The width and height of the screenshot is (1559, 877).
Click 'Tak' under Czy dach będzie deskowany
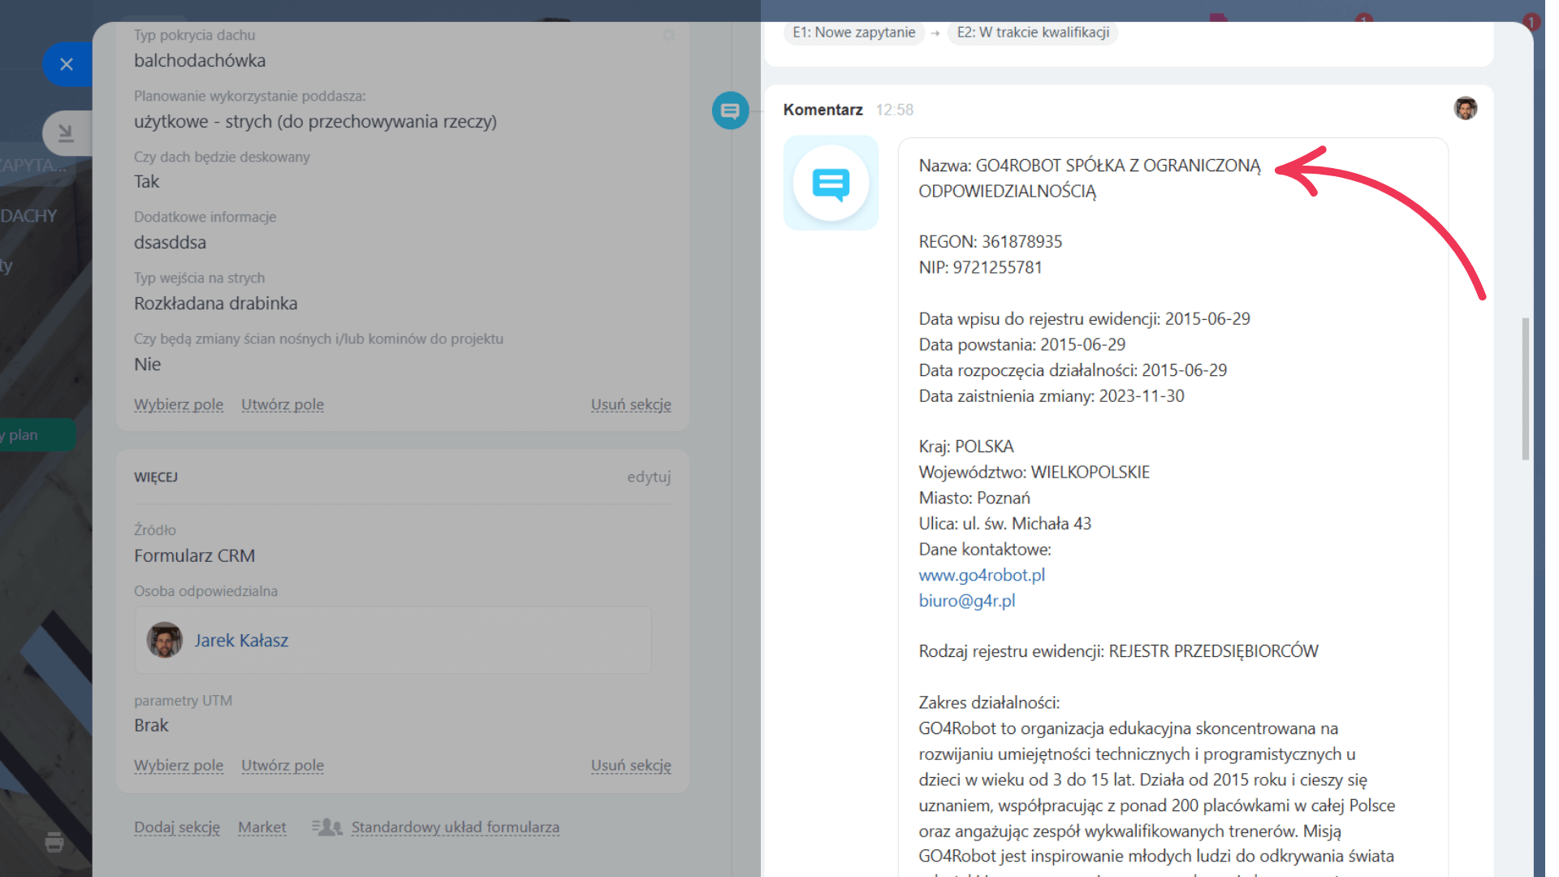click(147, 182)
